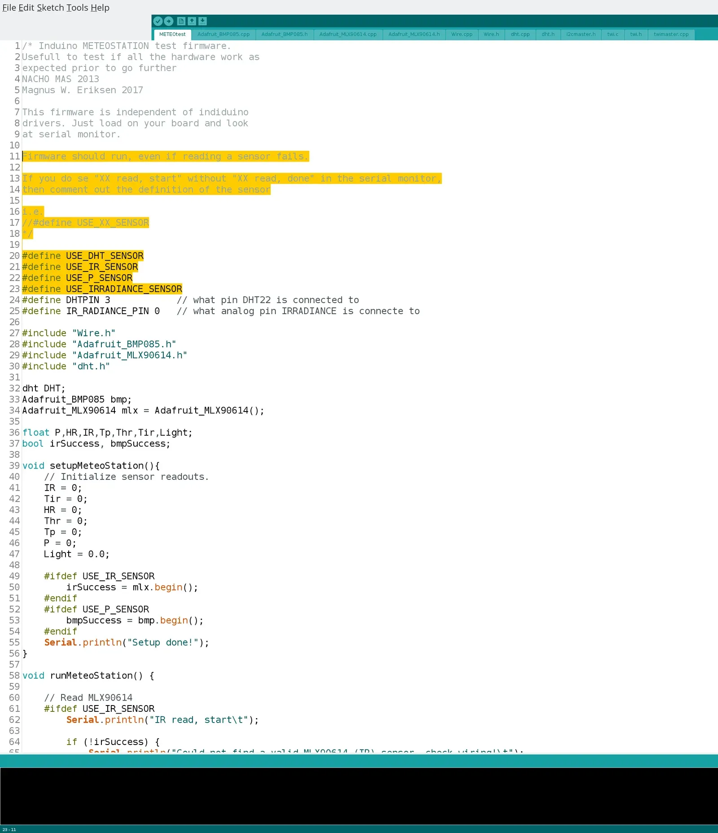
Task: Open the dht.h tab
Action: coord(548,35)
